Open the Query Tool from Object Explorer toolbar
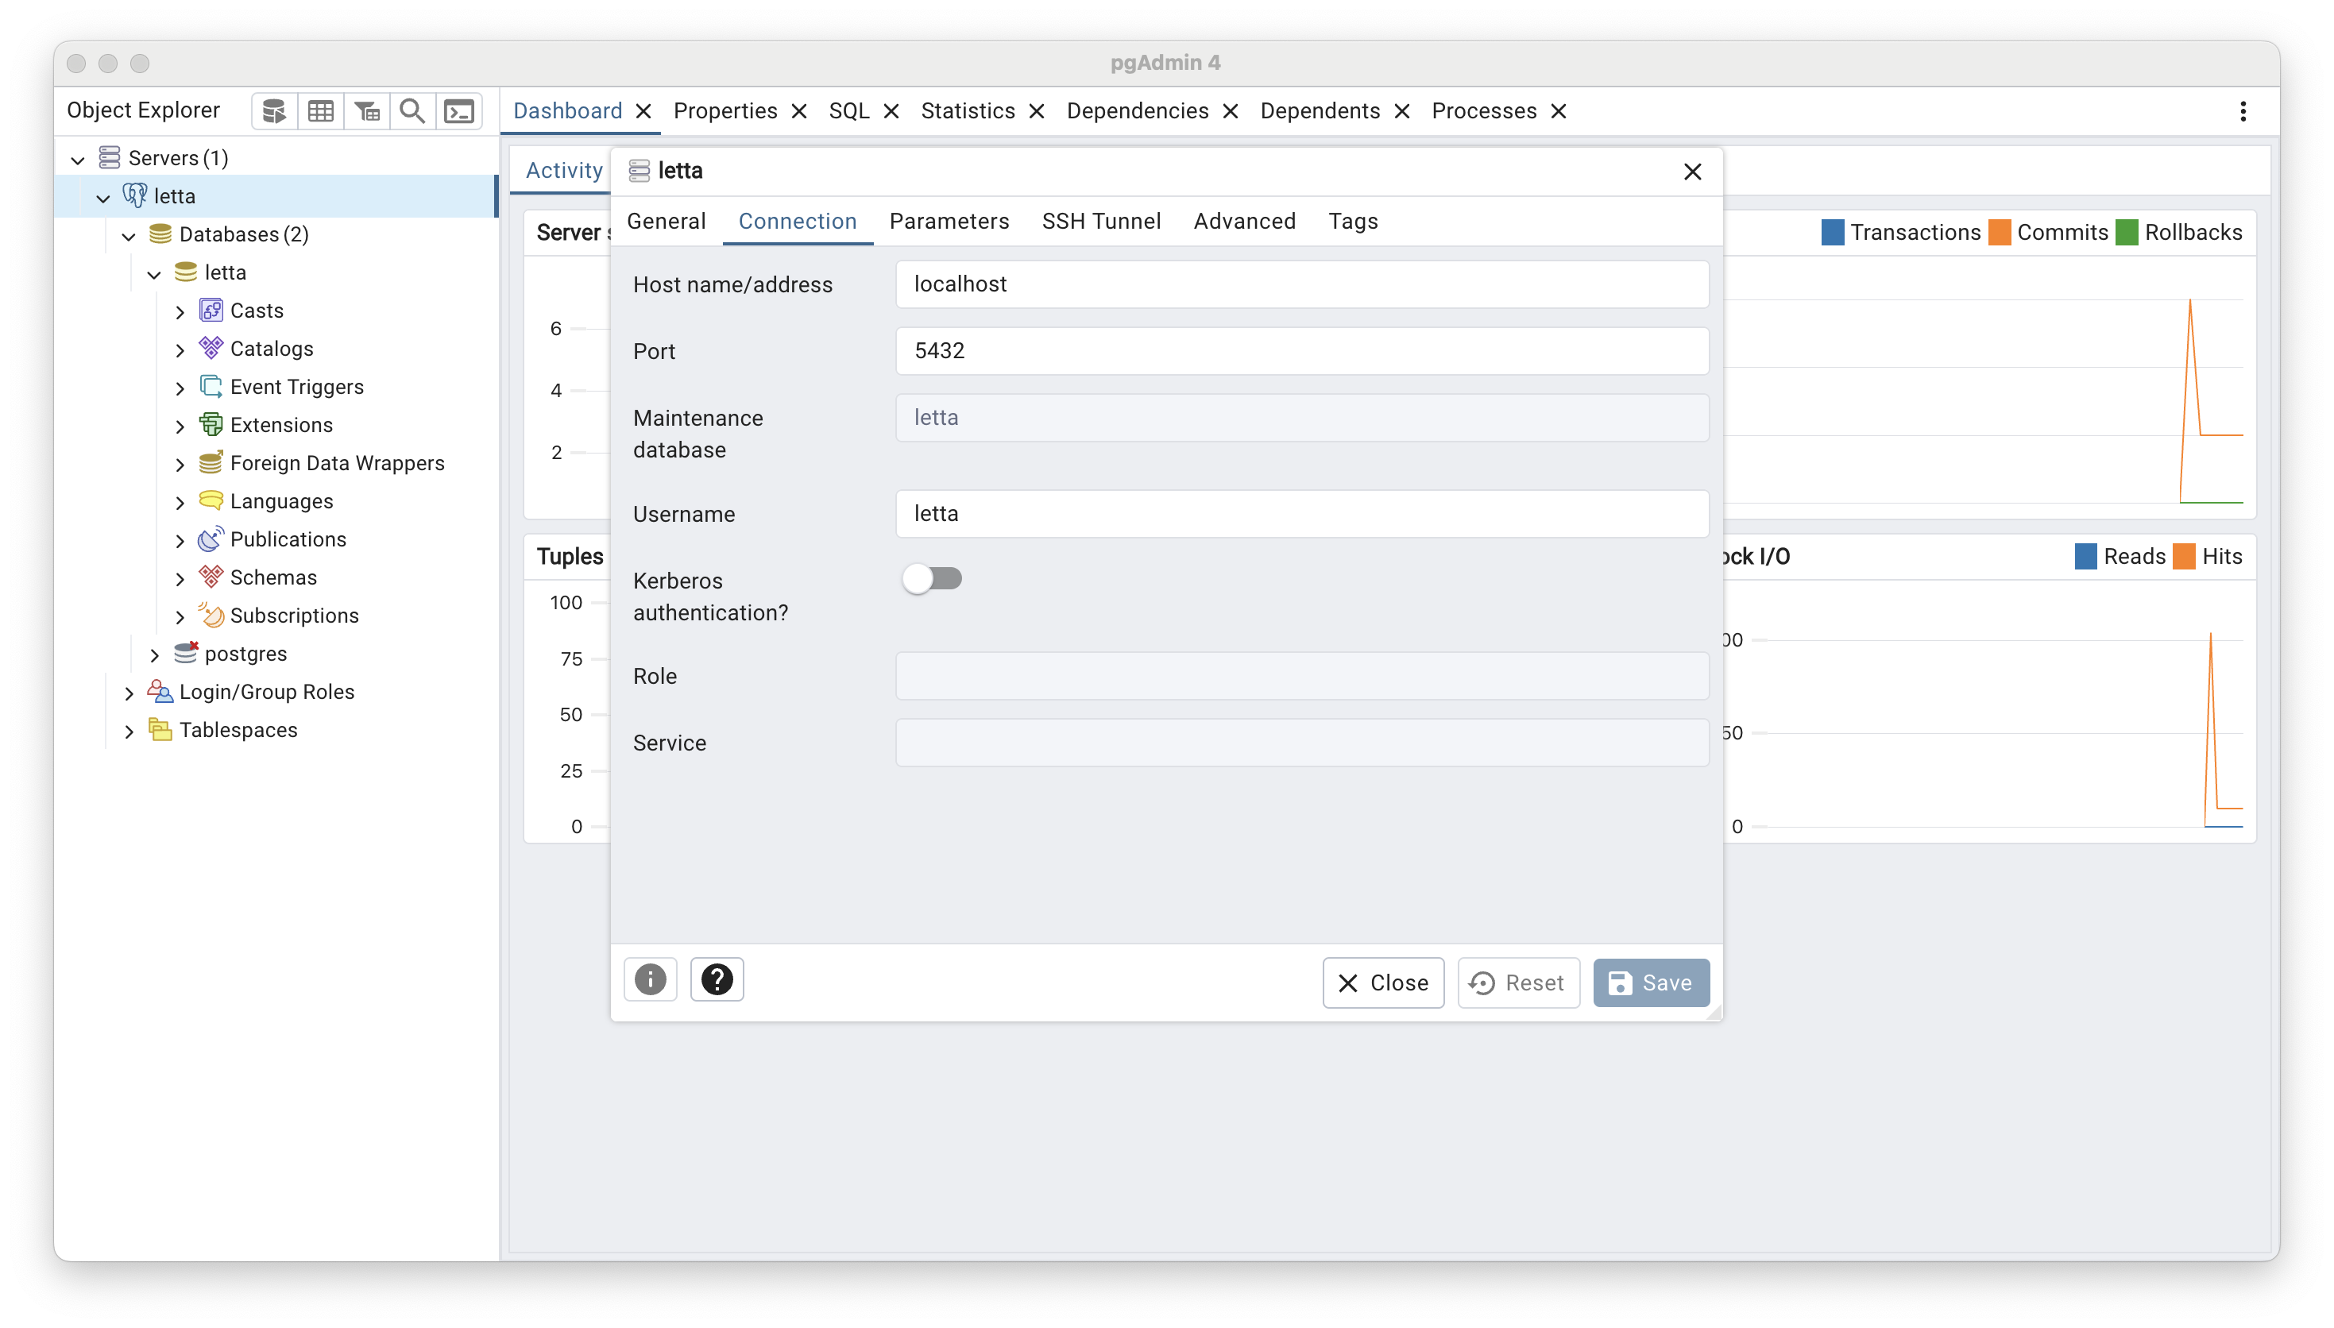The width and height of the screenshot is (2334, 1328). pyautogui.click(x=273, y=110)
